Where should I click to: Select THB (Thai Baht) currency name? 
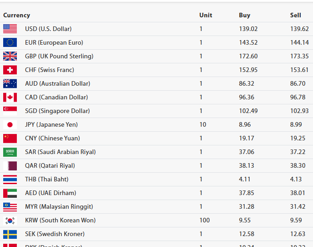47,179
